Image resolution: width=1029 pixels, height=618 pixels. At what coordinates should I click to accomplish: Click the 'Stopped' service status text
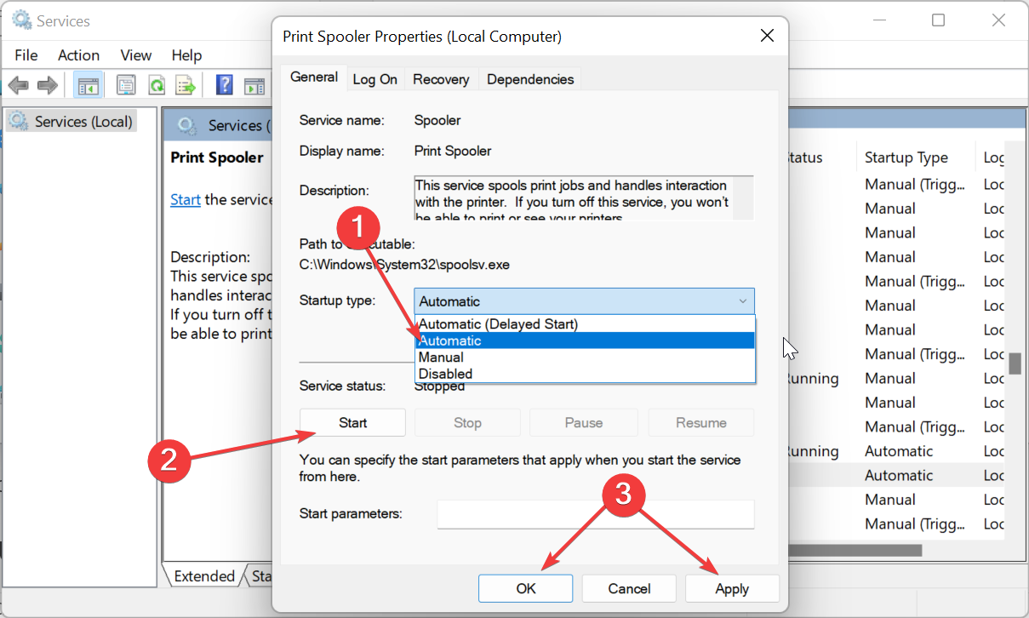coord(439,386)
